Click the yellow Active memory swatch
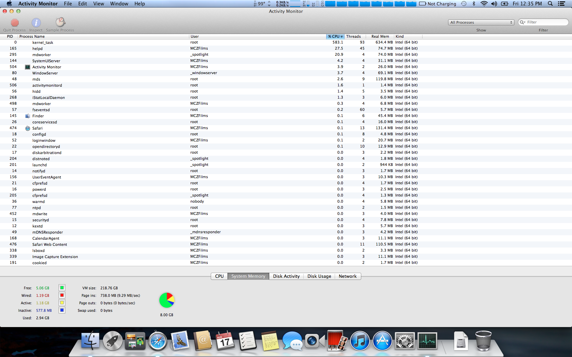Viewport: 572px width, 357px height. (x=62, y=303)
